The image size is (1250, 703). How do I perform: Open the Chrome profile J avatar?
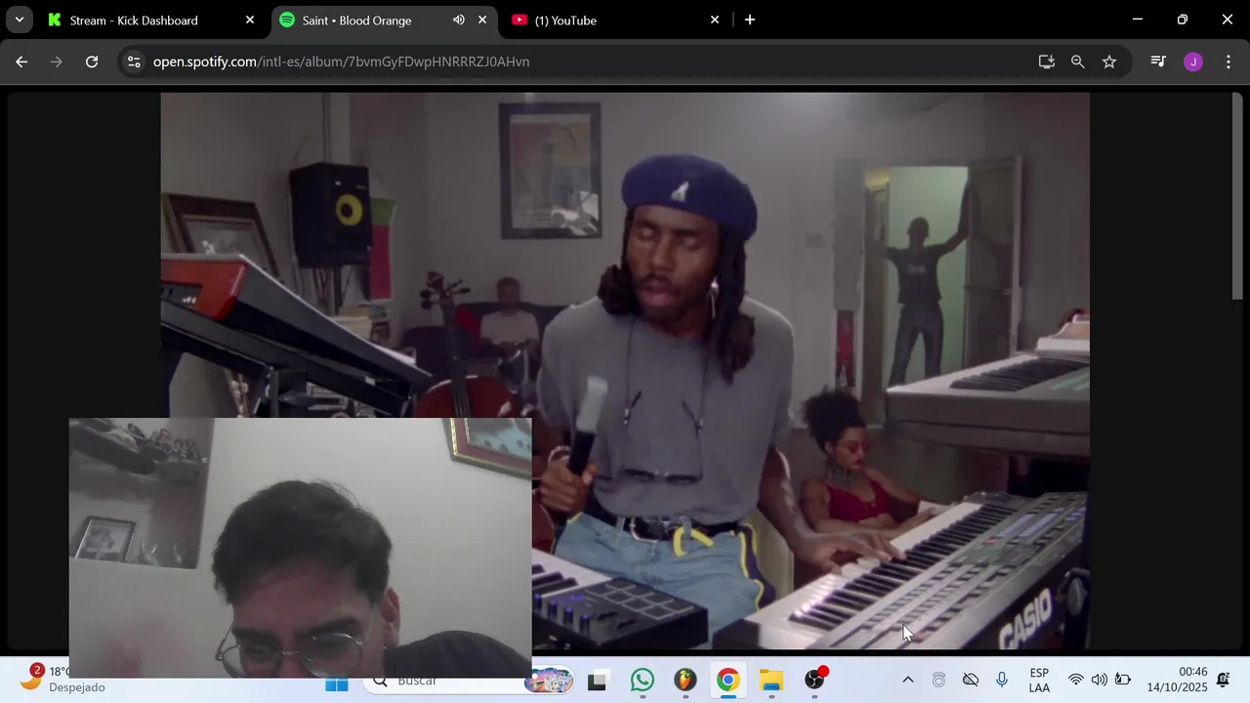1193,62
